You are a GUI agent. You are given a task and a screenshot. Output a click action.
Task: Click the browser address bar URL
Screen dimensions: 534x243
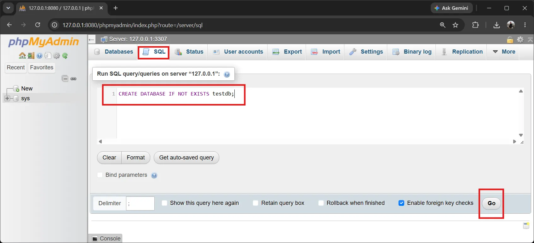[132, 25]
